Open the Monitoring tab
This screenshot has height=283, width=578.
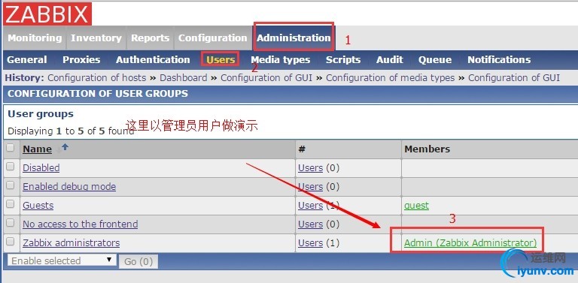pos(35,38)
